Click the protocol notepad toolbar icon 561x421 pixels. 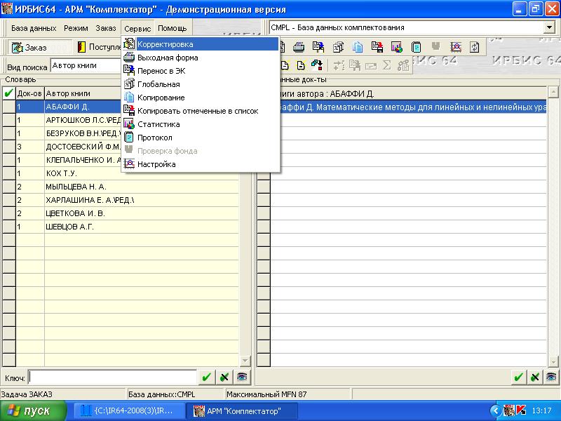coord(416,47)
